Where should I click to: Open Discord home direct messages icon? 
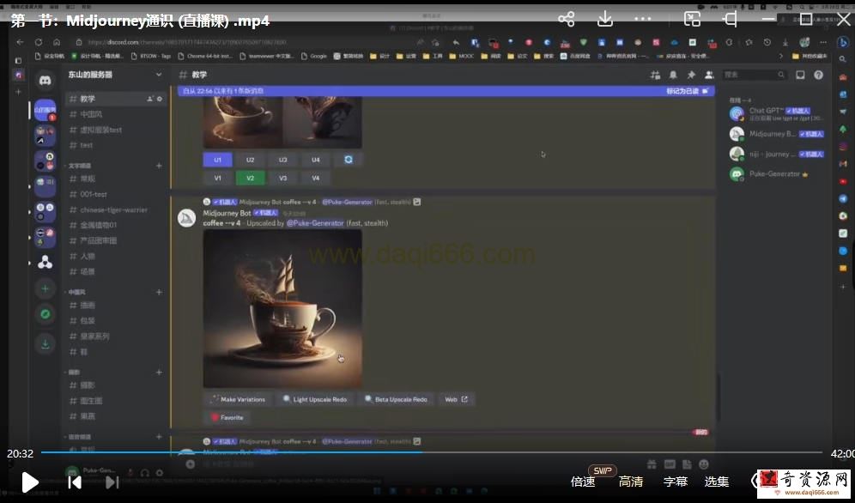[45, 81]
